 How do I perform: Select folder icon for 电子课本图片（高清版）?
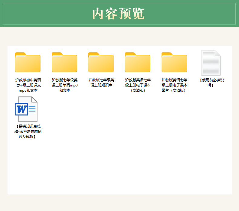point(174,62)
